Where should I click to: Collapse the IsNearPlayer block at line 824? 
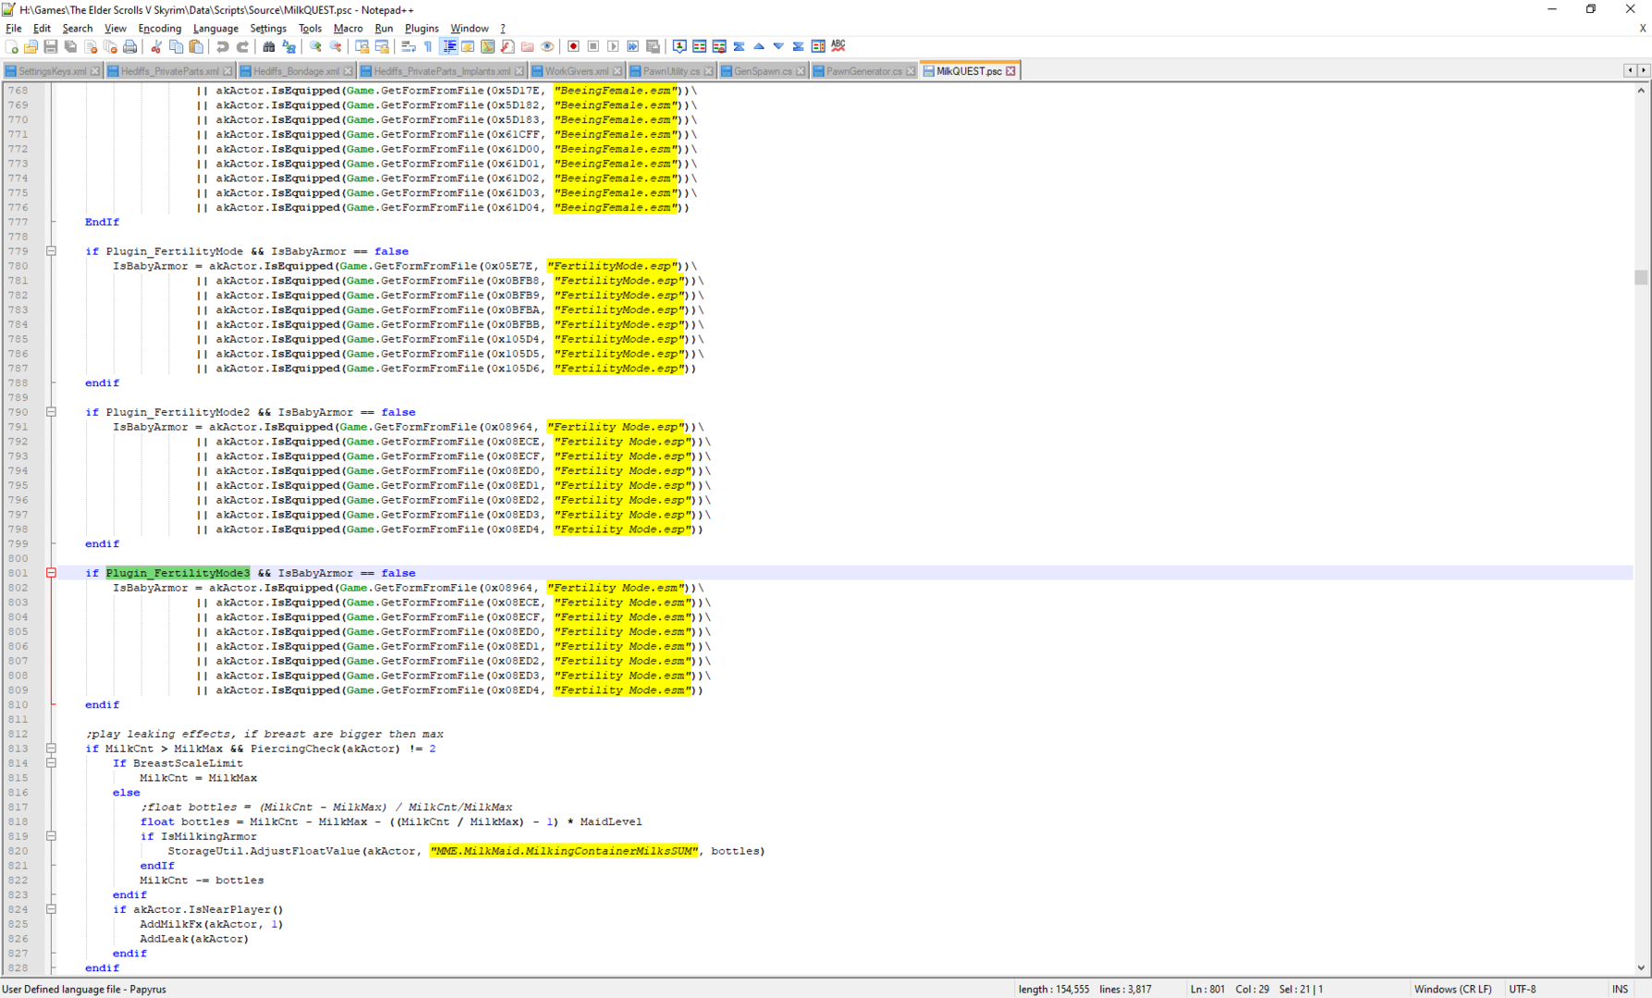[51, 909]
